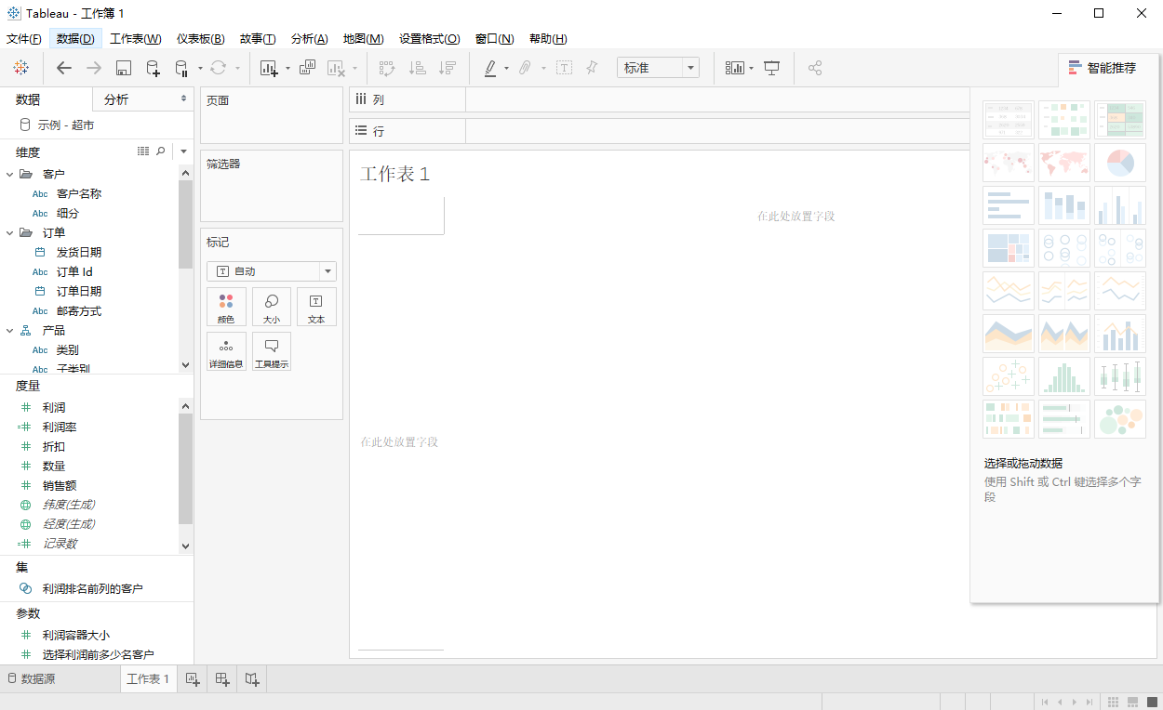Duplicate the worksheet toolbar icon

(308, 68)
